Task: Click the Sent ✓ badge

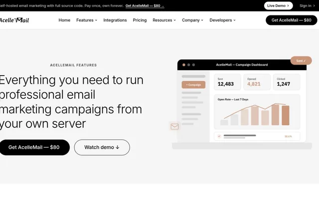Action: pyautogui.click(x=301, y=61)
